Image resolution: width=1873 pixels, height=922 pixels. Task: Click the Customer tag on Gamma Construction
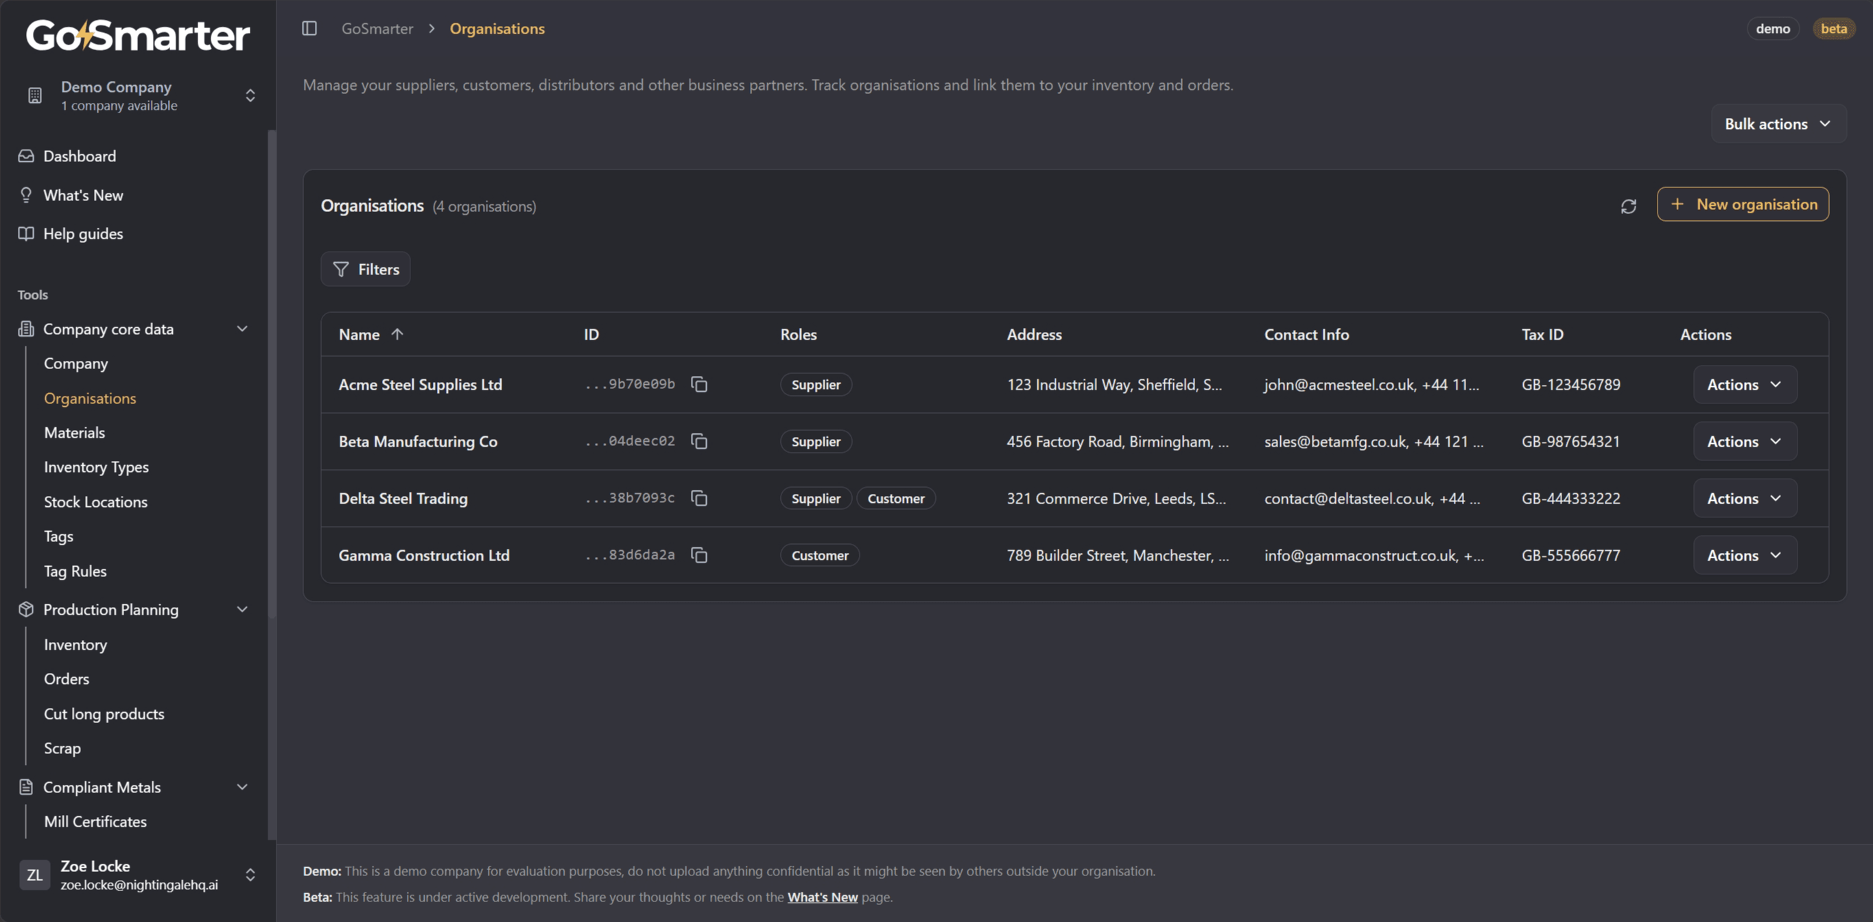point(819,555)
